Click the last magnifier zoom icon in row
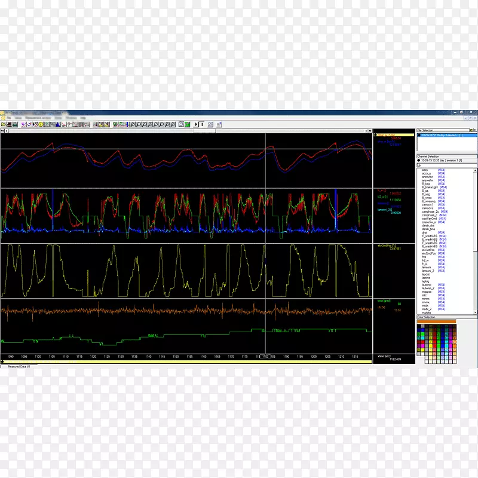The height and width of the screenshot is (478, 478). click(x=173, y=124)
